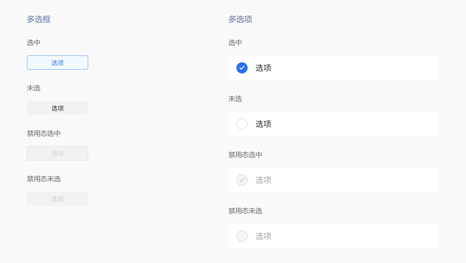Click the blue checkmark circle icon
The width and height of the screenshot is (466, 263).
[x=242, y=68]
